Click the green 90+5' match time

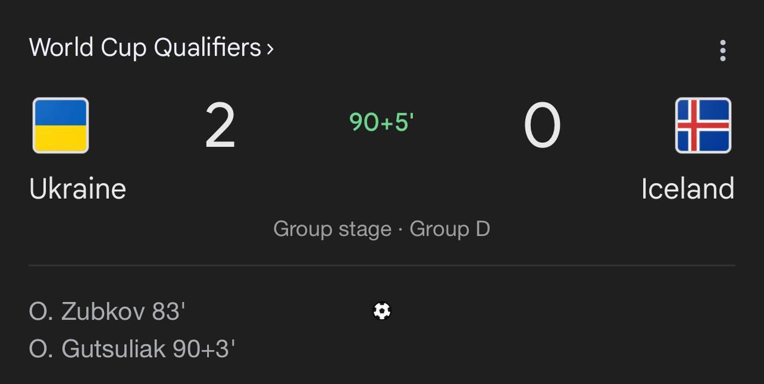point(381,122)
